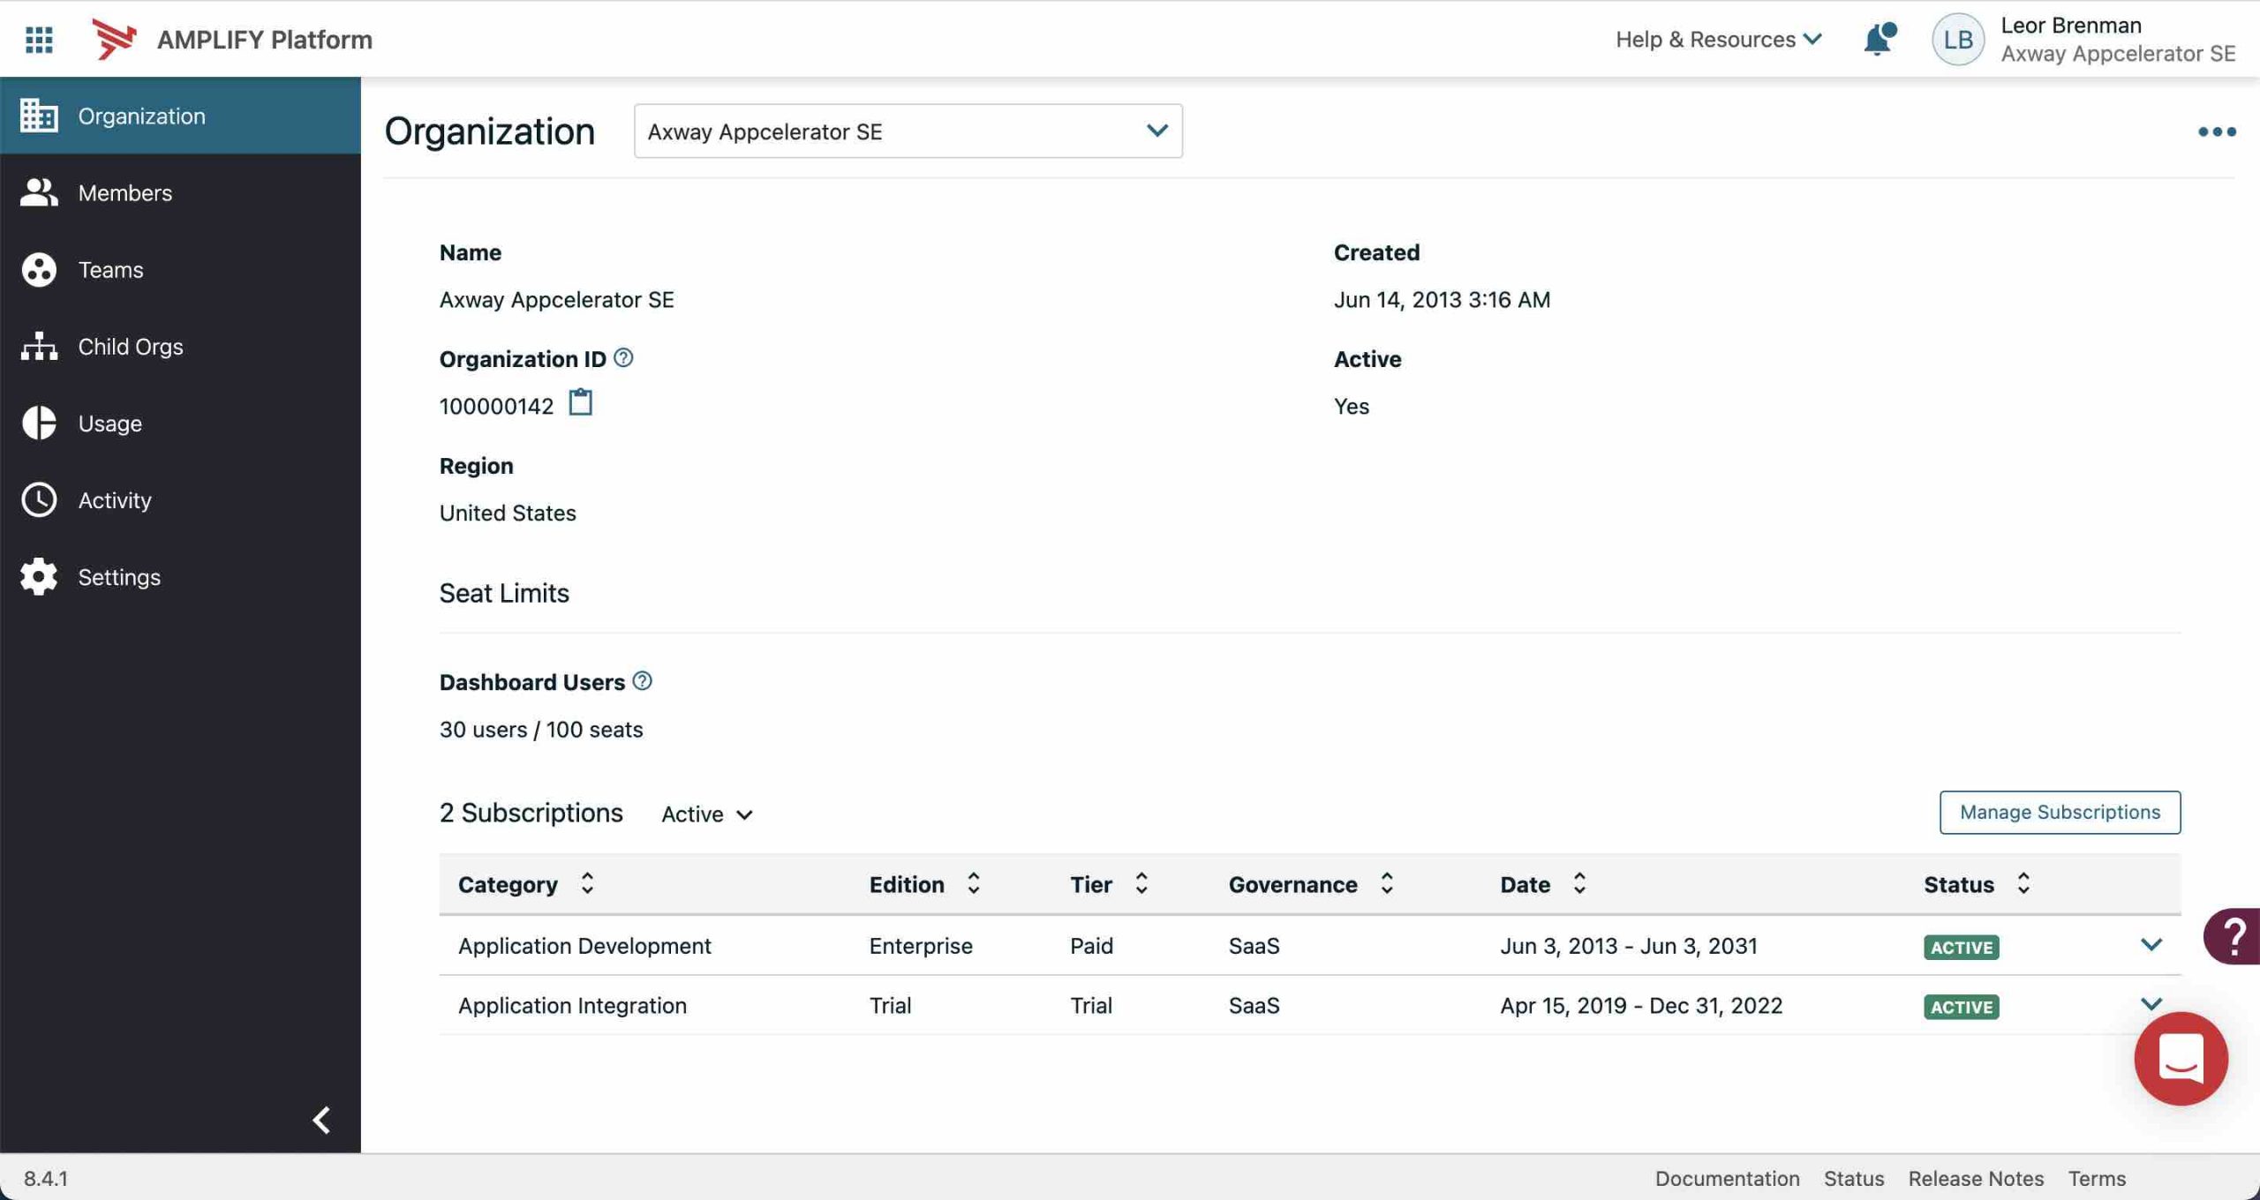Click the Dashboard Users help icon
The image size is (2260, 1200).
[643, 680]
